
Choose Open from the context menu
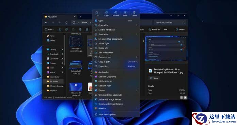(x=116, y=21)
